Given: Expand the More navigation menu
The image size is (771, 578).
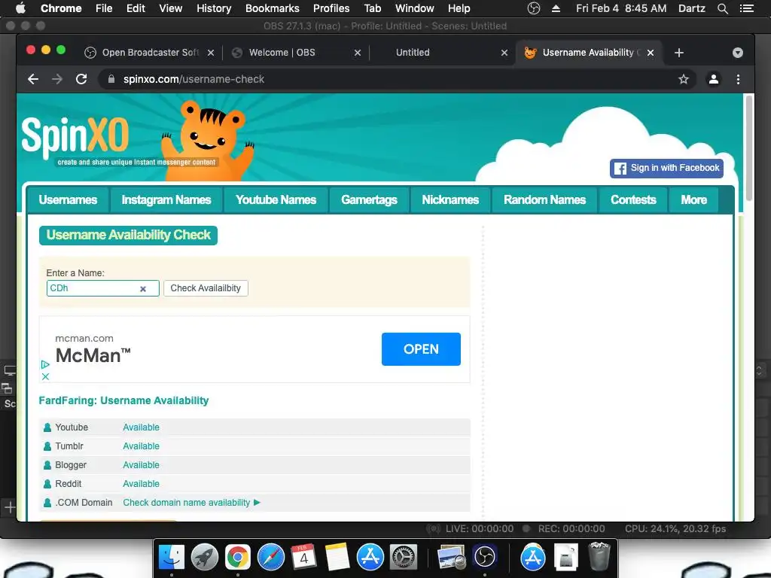Looking at the screenshot, I should click(693, 200).
